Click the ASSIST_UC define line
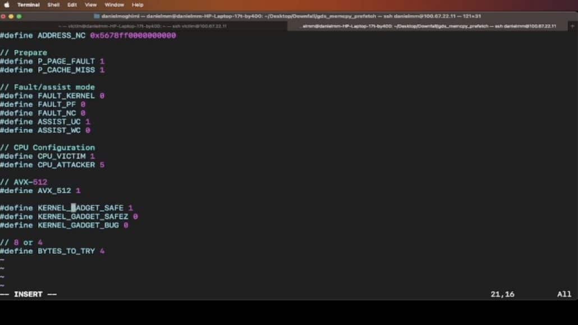Screen dimensions: 578x325 point(45,122)
